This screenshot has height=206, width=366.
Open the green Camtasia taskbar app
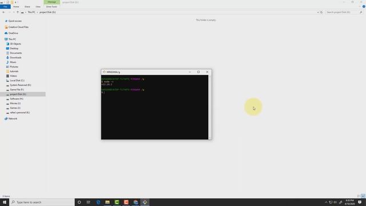click(x=117, y=202)
